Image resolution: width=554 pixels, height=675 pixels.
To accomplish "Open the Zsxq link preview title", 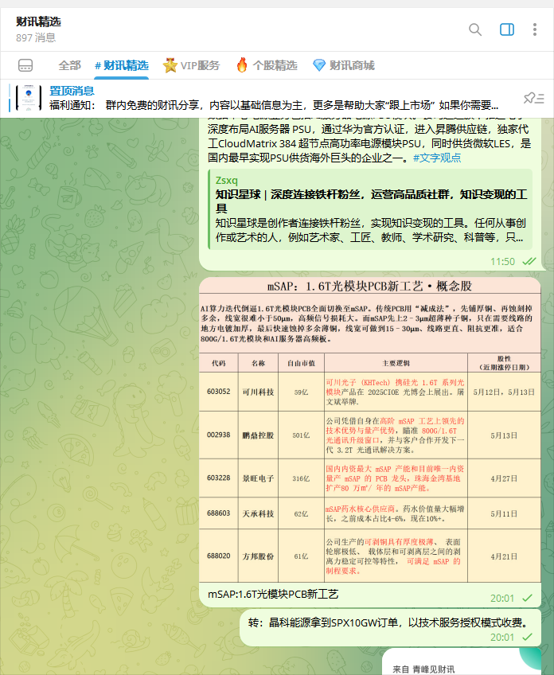I will (x=371, y=201).
